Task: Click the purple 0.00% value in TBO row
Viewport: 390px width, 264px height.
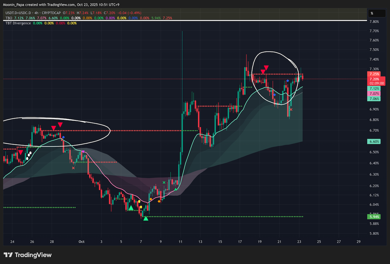Action: pos(110,18)
